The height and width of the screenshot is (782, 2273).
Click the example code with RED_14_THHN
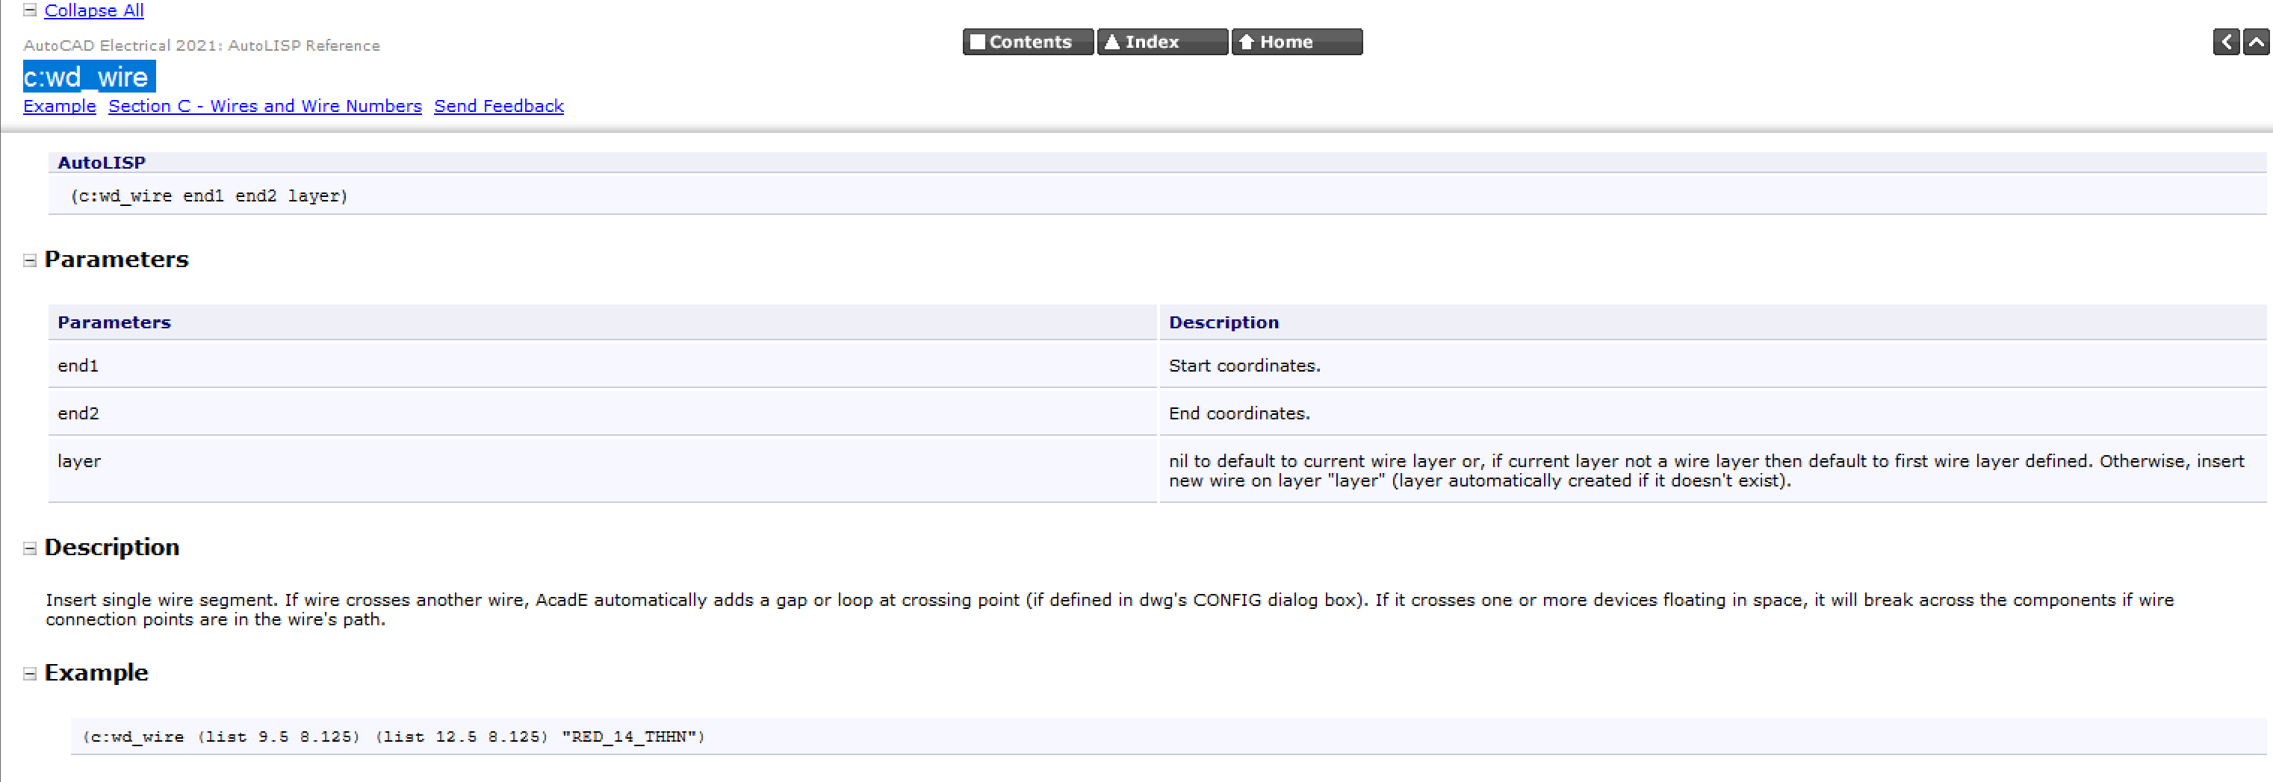tap(394, 736)
